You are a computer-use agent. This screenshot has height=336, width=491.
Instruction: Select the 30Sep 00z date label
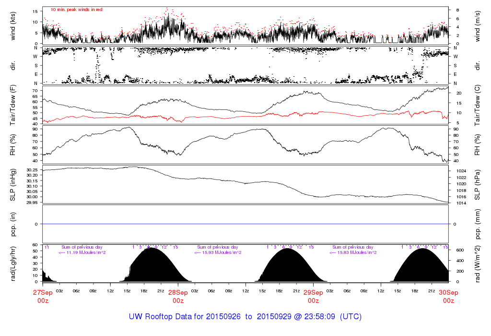coord(448,296)
